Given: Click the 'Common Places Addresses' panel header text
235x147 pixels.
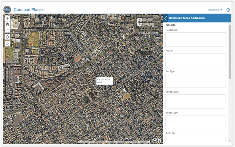Looking at the screenshot, I should click(x=186, y=18).
